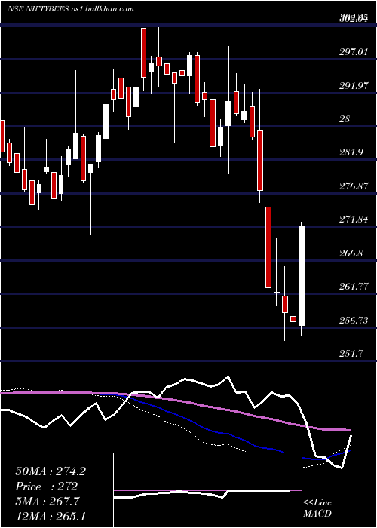Click inside the Live MACD inset panel
The height and width of the screenshot is (528, 377).
(x=207, y=490)
